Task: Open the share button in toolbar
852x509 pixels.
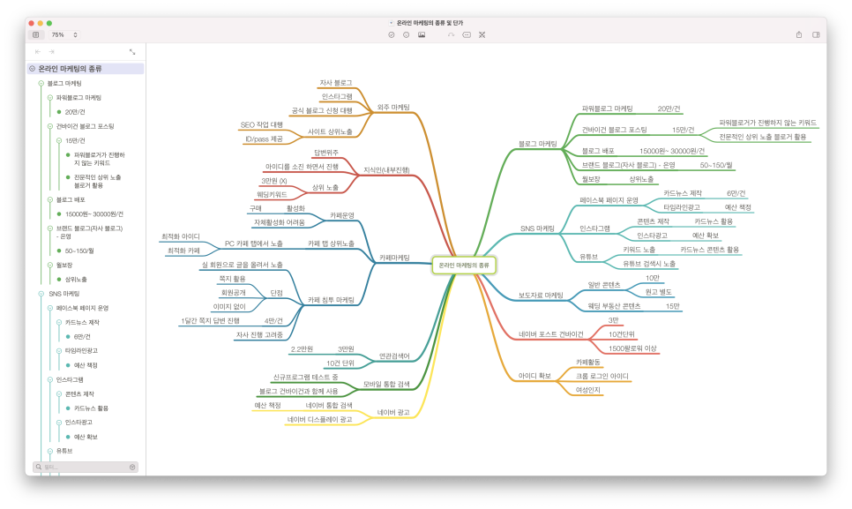Action: pyautogui.click(x=799, y=34)
